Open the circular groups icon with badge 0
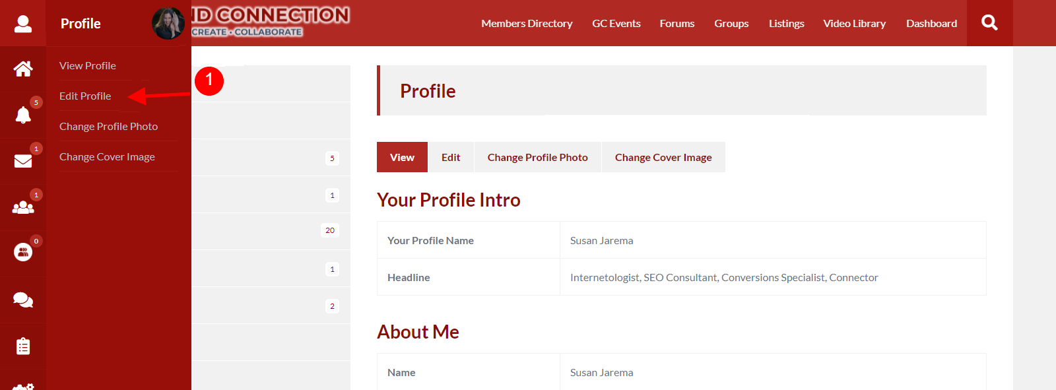Viewport: 1056px width, 390px height. (x=23, y=252)
